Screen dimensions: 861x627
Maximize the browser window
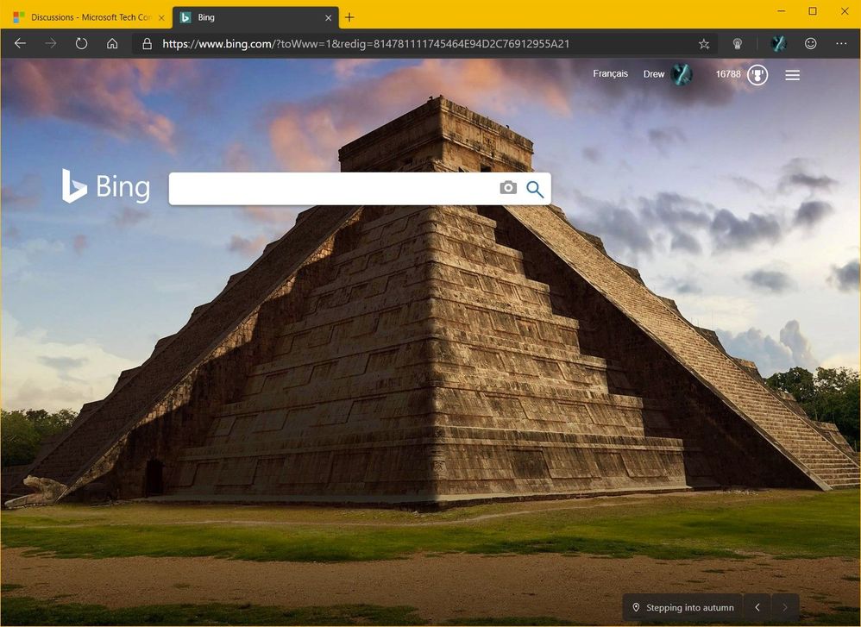(x=813, y=11)
